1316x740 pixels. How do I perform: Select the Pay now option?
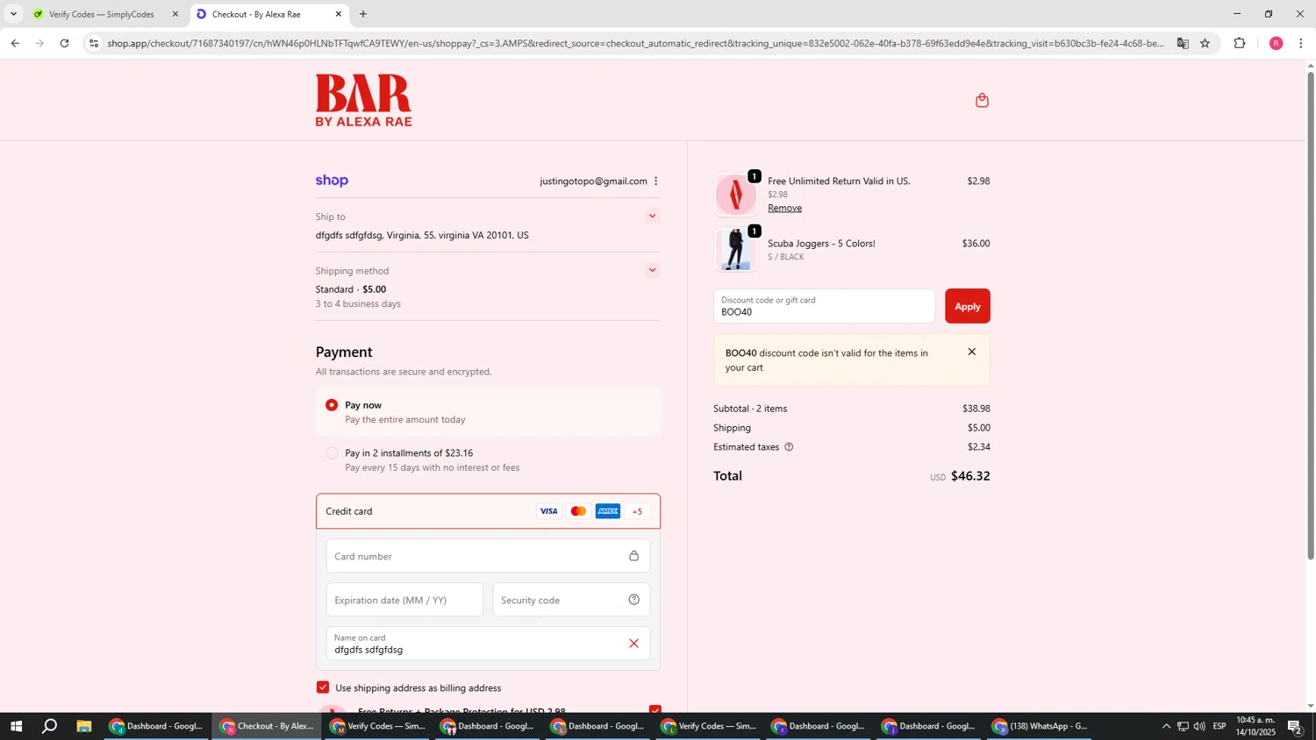[x=332, y=405]
